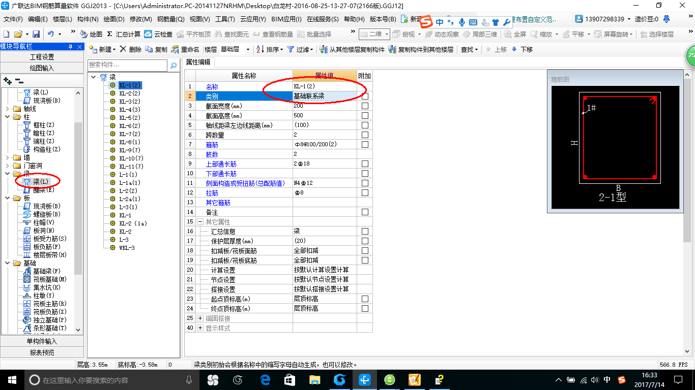This screenshot has height=390, width=695.
Task: Open the 文件(F) menu
Action: [13, 19]
